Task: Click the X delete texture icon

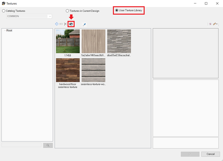Action: (x=65, y=24)
